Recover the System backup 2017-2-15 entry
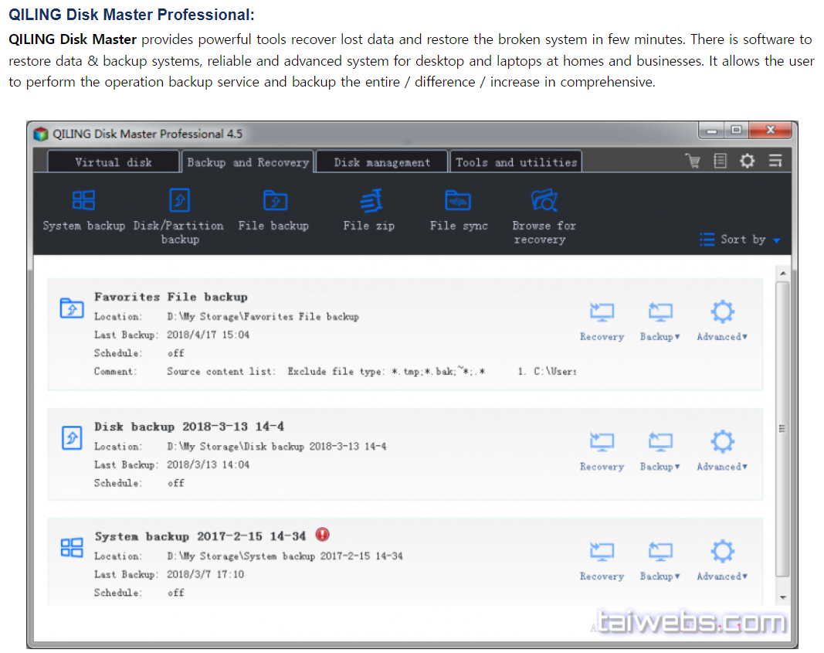The height and width of the screenshot is (653, 824). (x=602, y=562)
